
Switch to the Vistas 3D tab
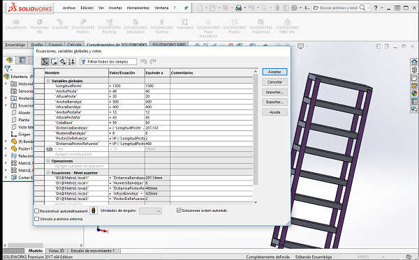(x=57, y=251)
